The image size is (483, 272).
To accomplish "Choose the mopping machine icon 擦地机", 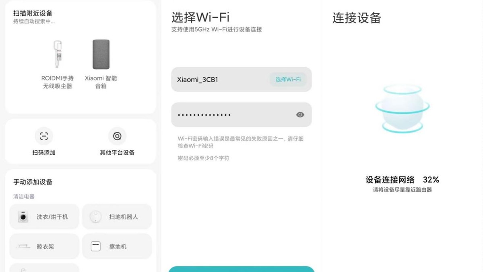I will pyautogui.click(x=95, y=246).
